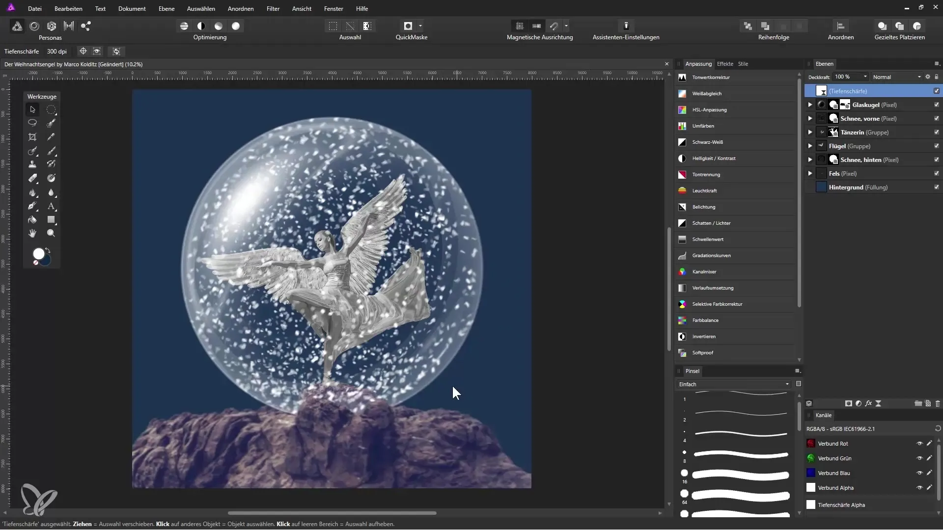The image size is (943, 530).
Task: Select the Zoom magnifier tool
Action: 51,233
